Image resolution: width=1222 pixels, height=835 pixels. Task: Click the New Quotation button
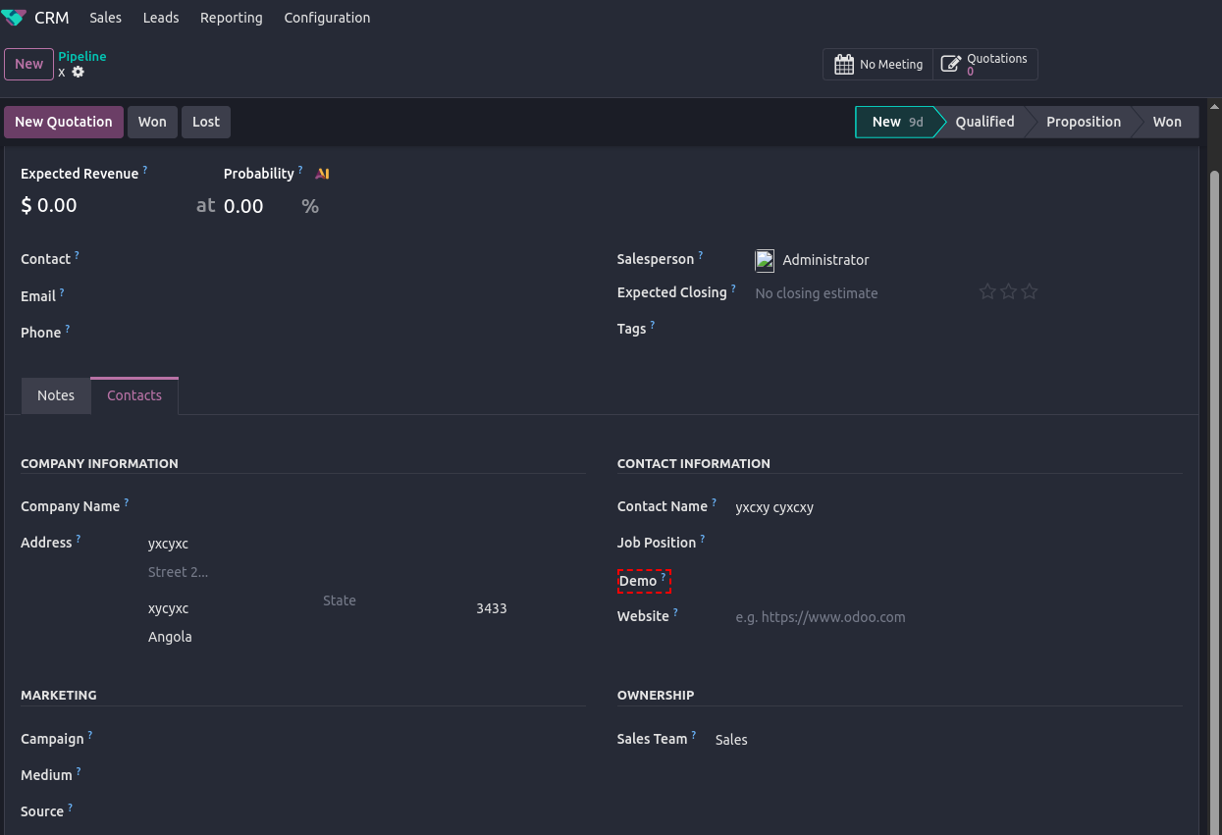(64, 122)
